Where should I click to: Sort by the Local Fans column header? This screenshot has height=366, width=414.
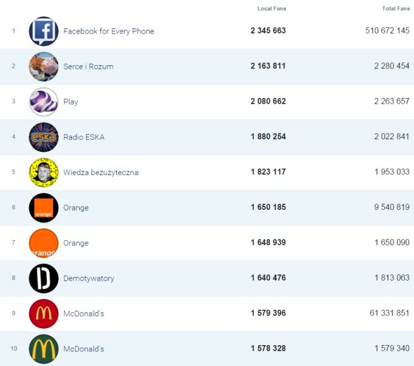(272, 8)
